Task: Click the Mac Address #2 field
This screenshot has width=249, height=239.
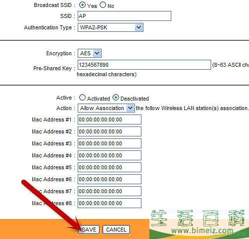Action: coord(110,131)
